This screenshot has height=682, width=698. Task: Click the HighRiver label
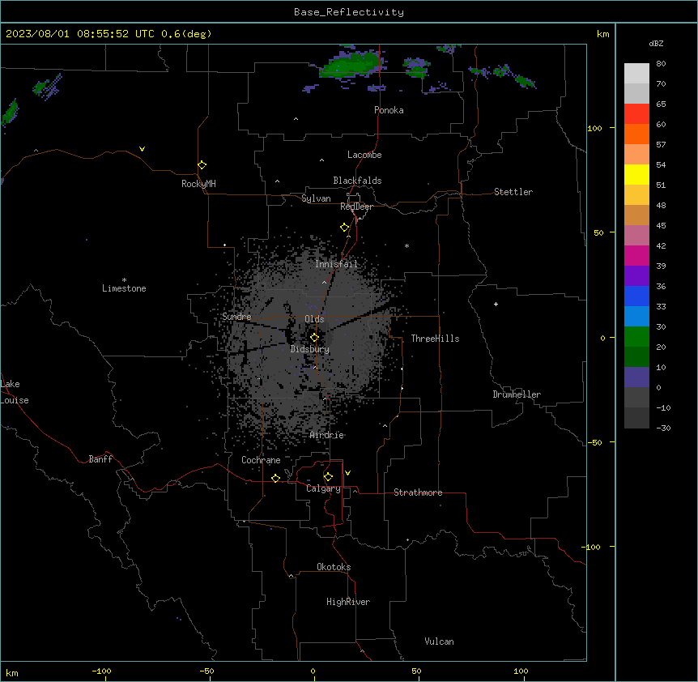348,602
